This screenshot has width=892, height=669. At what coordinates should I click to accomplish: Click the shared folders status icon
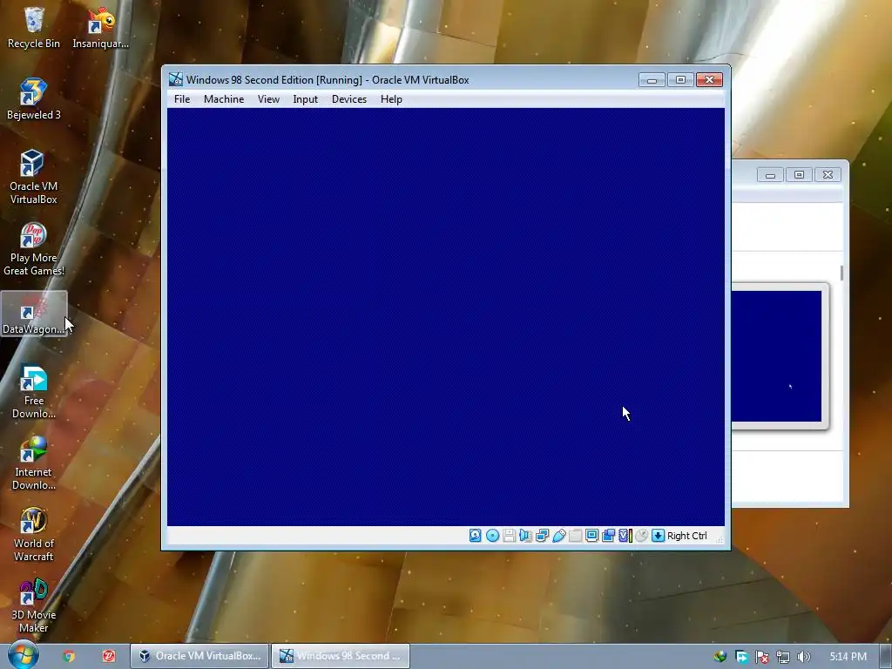tap(575, 536)
